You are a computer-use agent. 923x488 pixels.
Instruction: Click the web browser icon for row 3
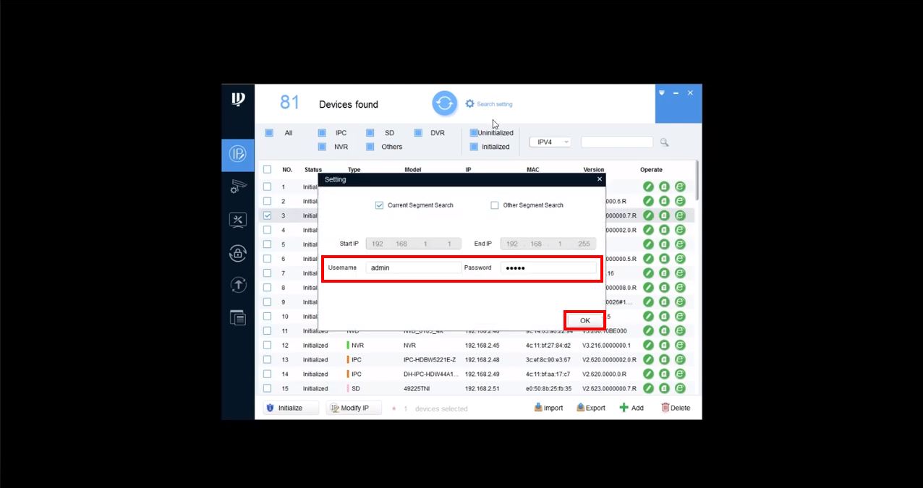(x=680, y=215)
